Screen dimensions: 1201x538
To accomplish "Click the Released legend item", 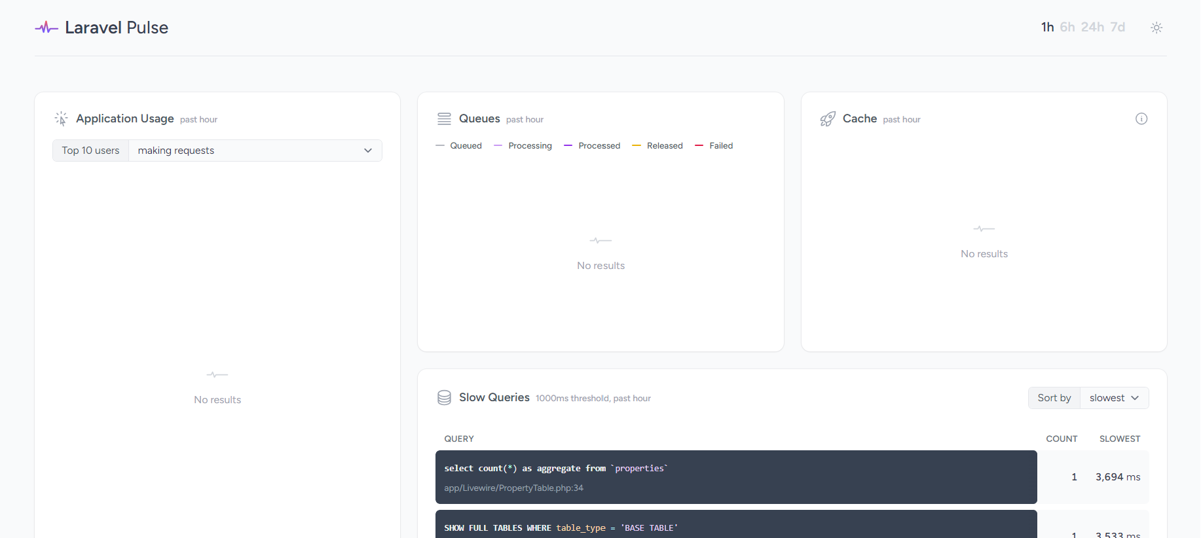I will click(x=664, y=146).
